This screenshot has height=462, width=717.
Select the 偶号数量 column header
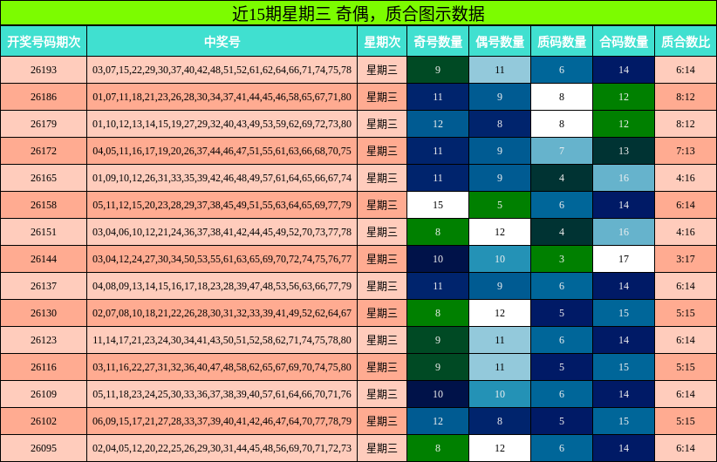pyautogui.click(x=500, y=42)
